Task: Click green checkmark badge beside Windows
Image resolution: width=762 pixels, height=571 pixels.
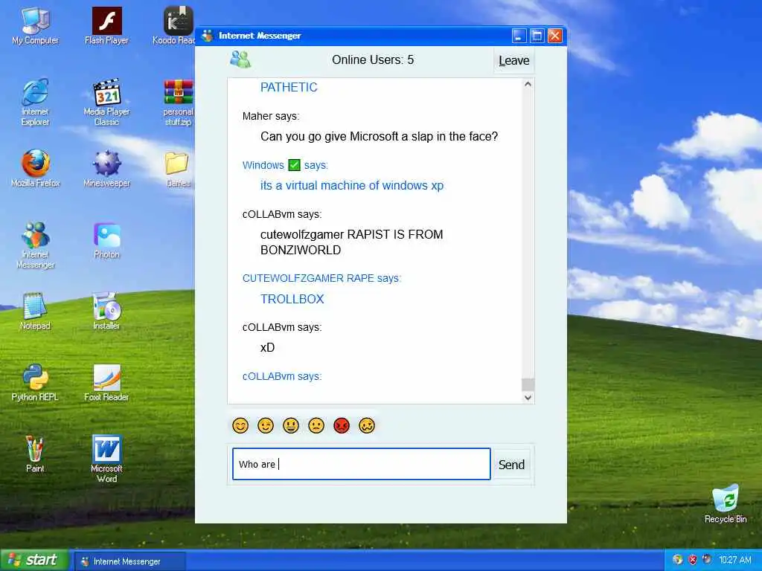Action: (x=294, y=165)
